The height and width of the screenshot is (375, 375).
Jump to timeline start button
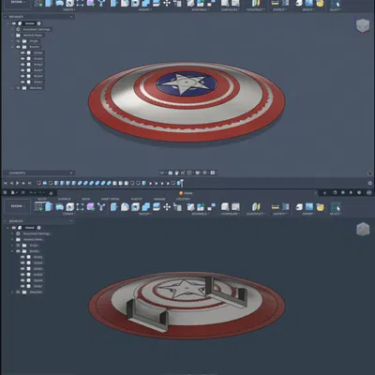tap(6, 183)
